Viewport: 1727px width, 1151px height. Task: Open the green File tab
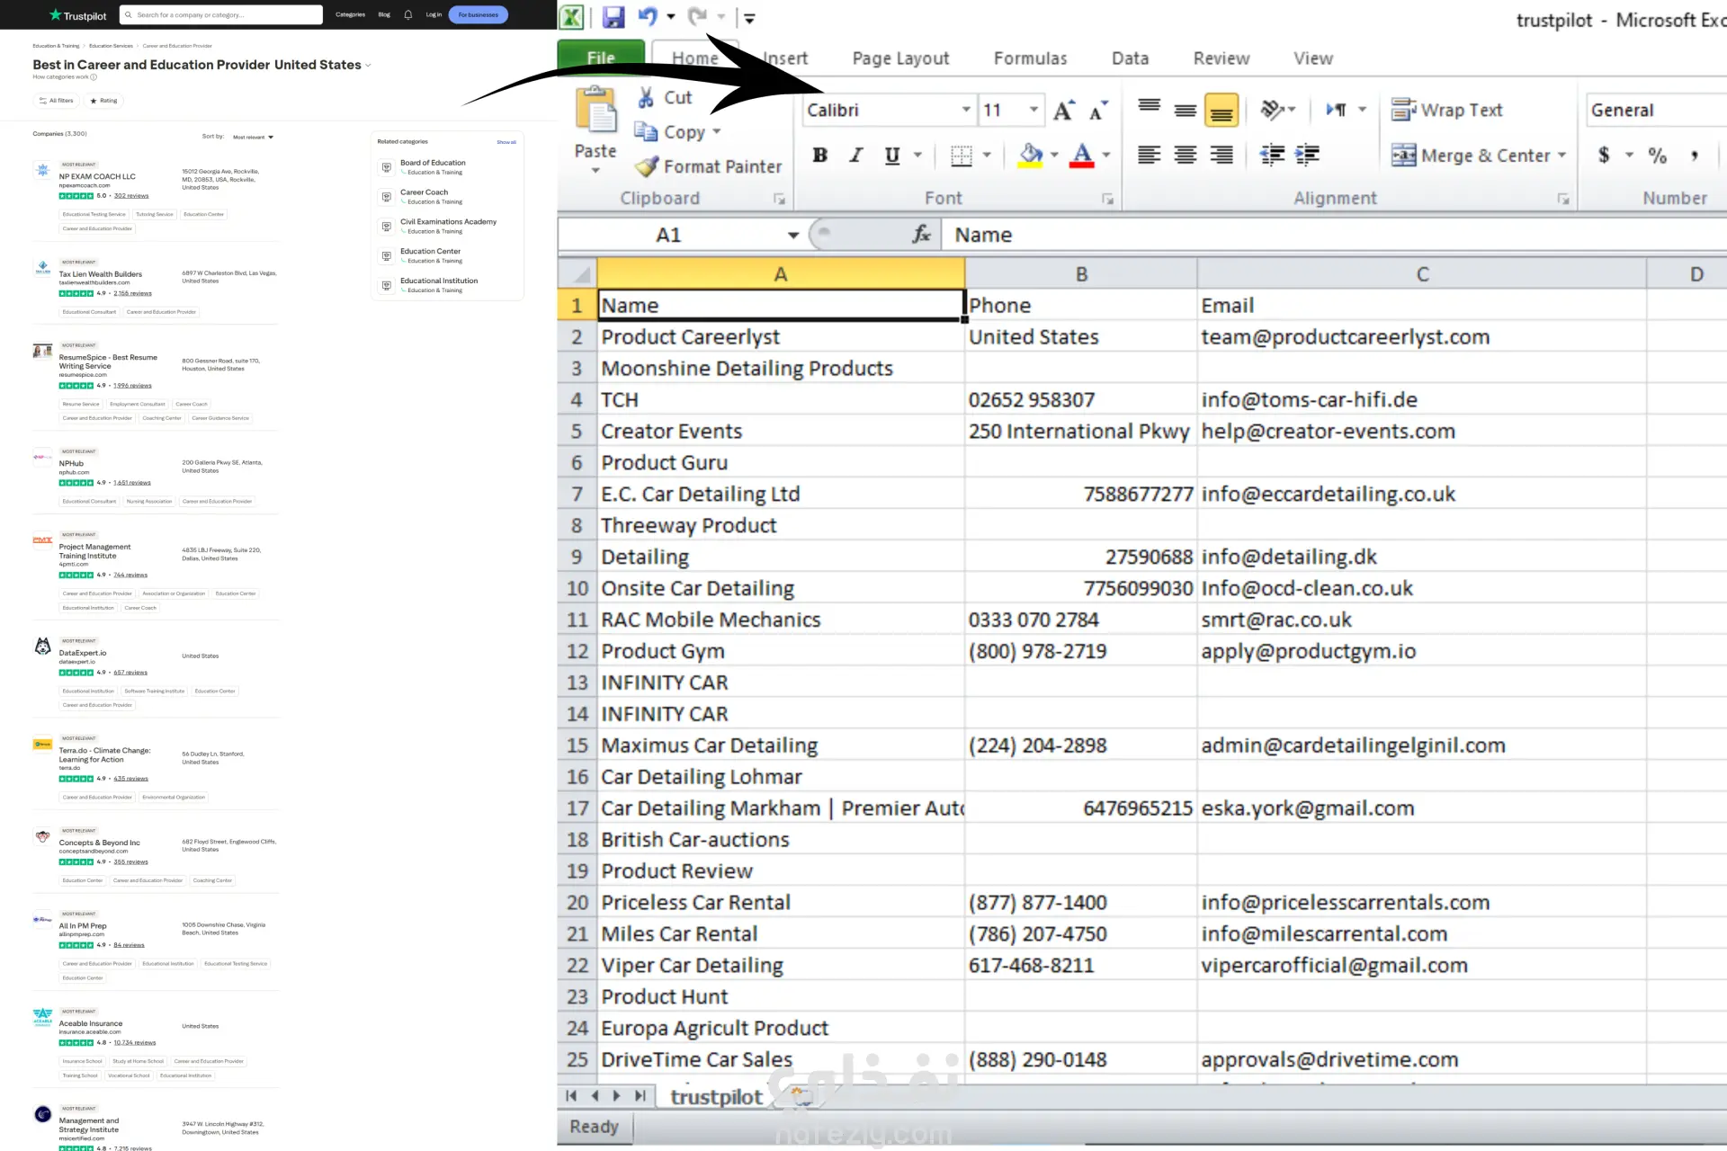[601, 58]
